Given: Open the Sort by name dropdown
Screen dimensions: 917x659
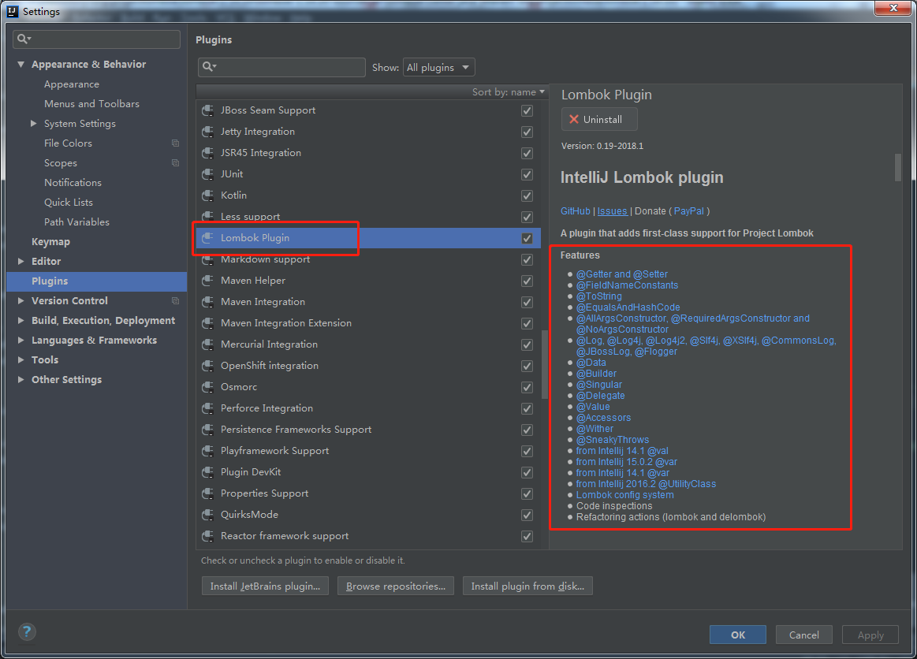Looking at the screenshot, I should [509, 91].
